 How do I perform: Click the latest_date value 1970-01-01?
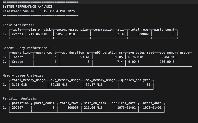[152, 108]
